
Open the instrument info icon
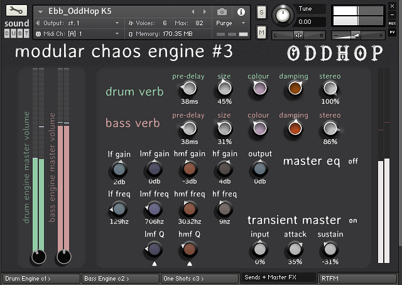[241, 12]
